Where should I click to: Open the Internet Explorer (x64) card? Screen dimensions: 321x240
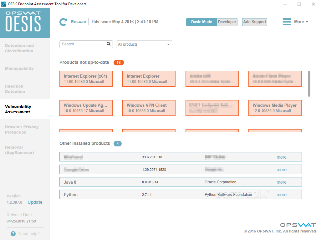(x=86, y=79)
